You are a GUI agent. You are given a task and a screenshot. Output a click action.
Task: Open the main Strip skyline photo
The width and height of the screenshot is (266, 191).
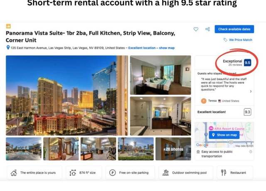[x=67, y=95]
